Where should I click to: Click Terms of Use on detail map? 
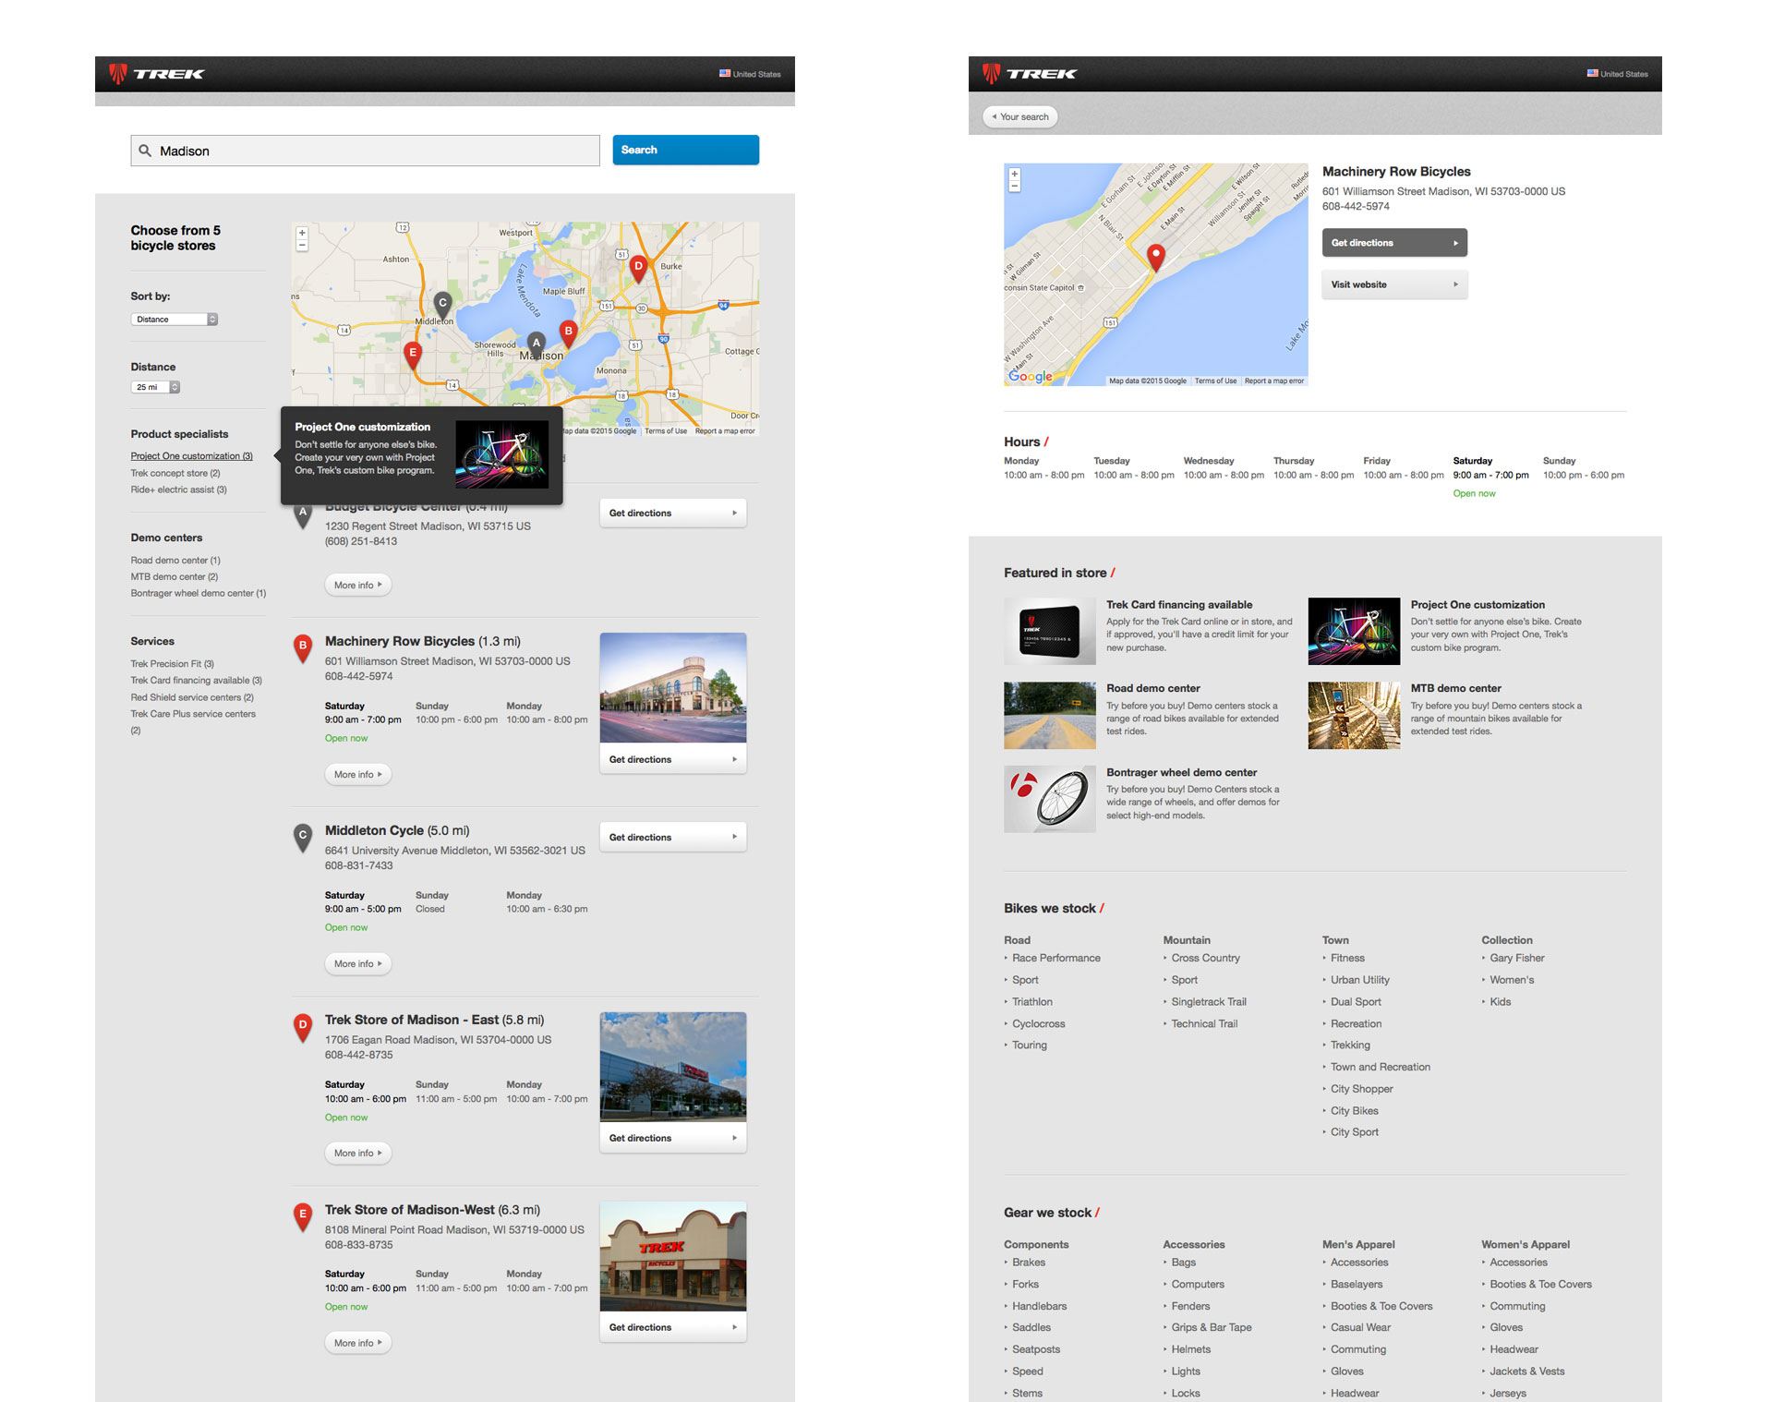pyautogui.click(x=1215, y=381)
